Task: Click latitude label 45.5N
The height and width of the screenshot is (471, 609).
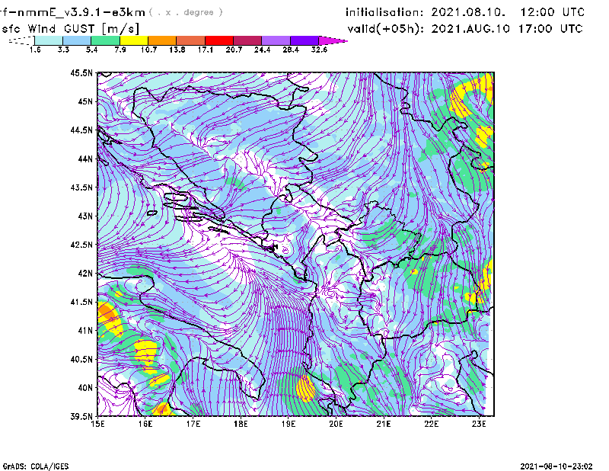Action: pyautogui.click(x=81, y=72)
